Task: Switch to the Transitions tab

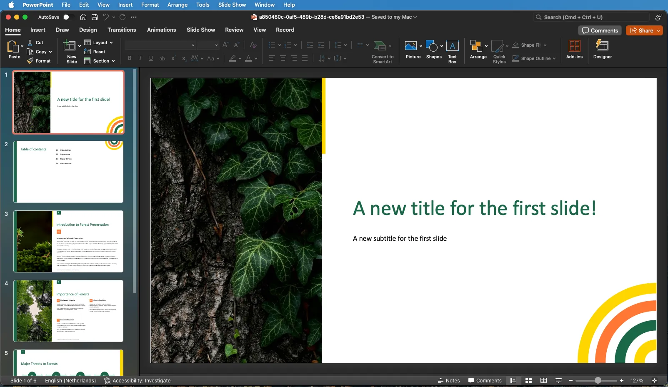Action: pos(122,30)
